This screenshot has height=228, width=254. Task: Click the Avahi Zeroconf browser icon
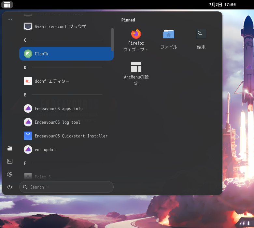coord(28,26)
